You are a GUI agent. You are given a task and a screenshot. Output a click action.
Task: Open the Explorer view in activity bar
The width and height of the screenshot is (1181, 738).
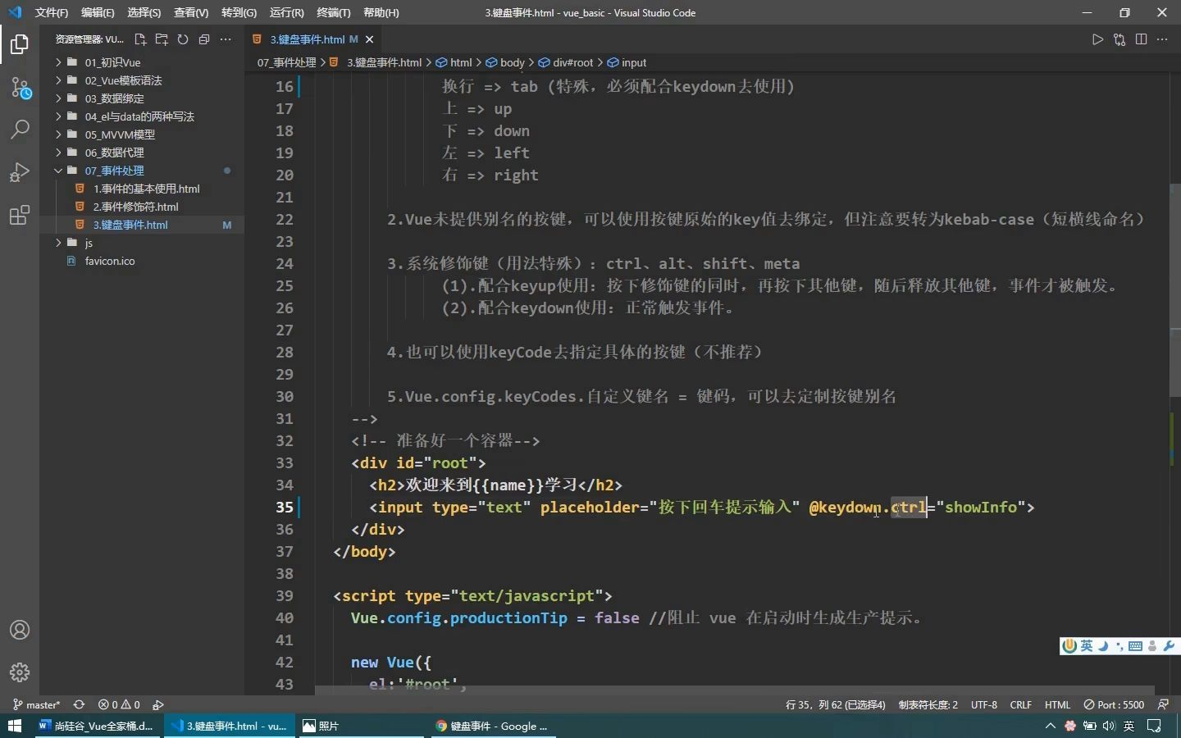coord(20,44)
